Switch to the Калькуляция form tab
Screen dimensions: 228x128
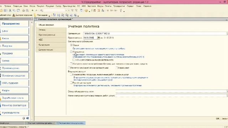coord(51,45)
